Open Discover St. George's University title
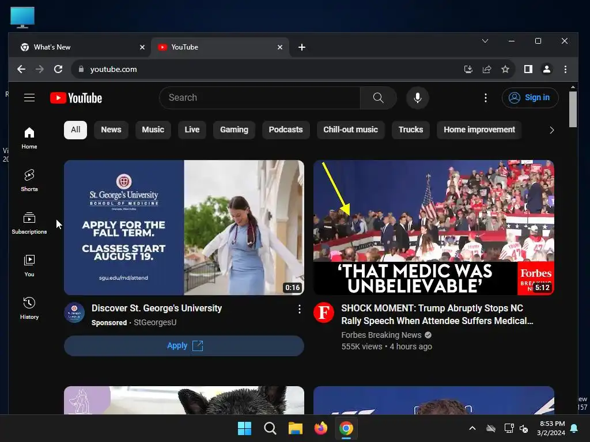Viewport: 590px width, 442px height. point(157,308)
